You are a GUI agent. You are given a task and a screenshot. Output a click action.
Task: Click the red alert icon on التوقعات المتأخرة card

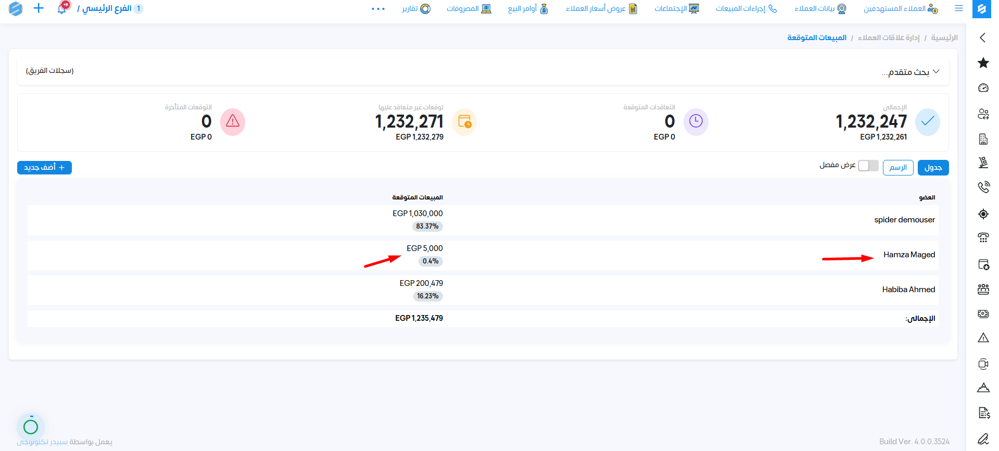pos(233,122)
